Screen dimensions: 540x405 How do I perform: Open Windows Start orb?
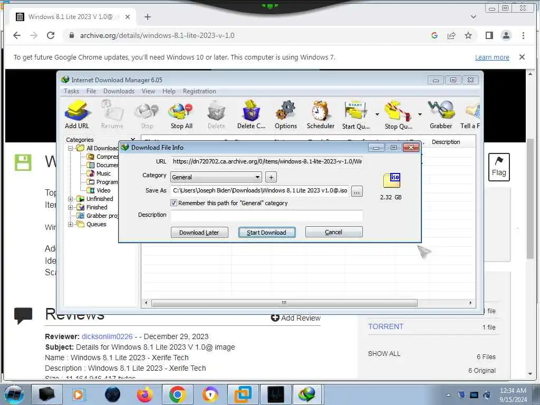(14, 394)
